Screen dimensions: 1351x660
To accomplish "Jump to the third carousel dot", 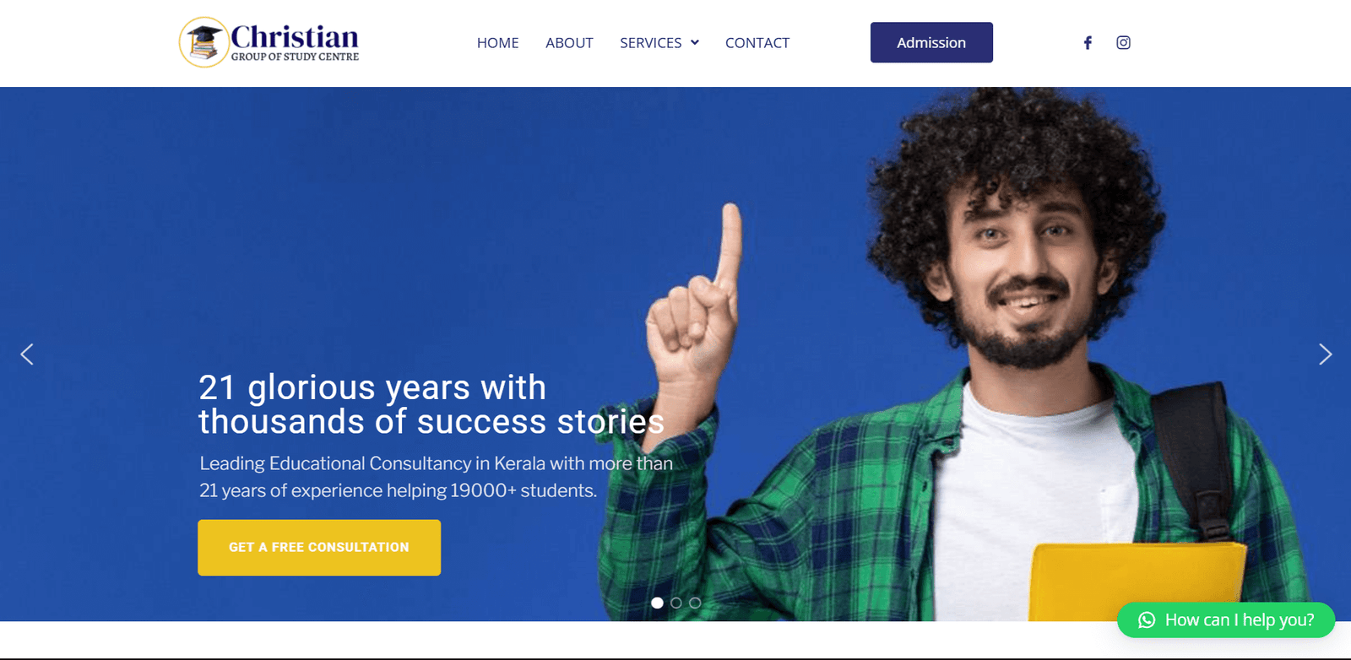I will coord(695,603).
